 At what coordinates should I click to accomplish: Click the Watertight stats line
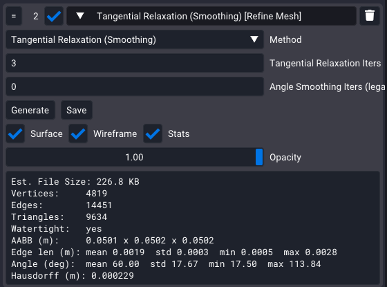coord(57,229)
